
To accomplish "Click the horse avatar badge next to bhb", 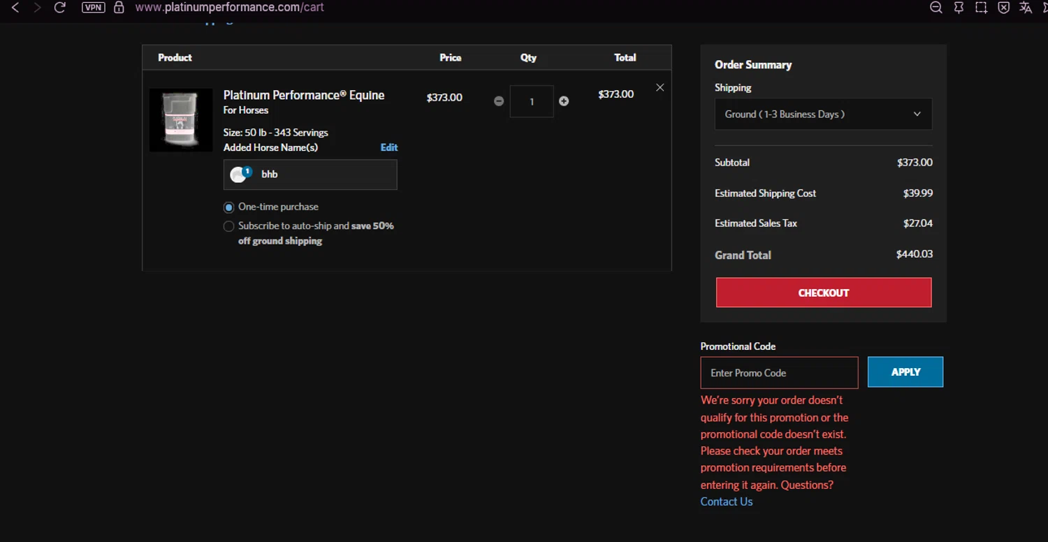I will click(240, 175).
